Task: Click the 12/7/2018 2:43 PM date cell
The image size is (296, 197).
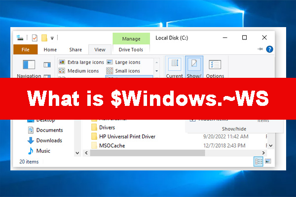Action: click(224, 146)
